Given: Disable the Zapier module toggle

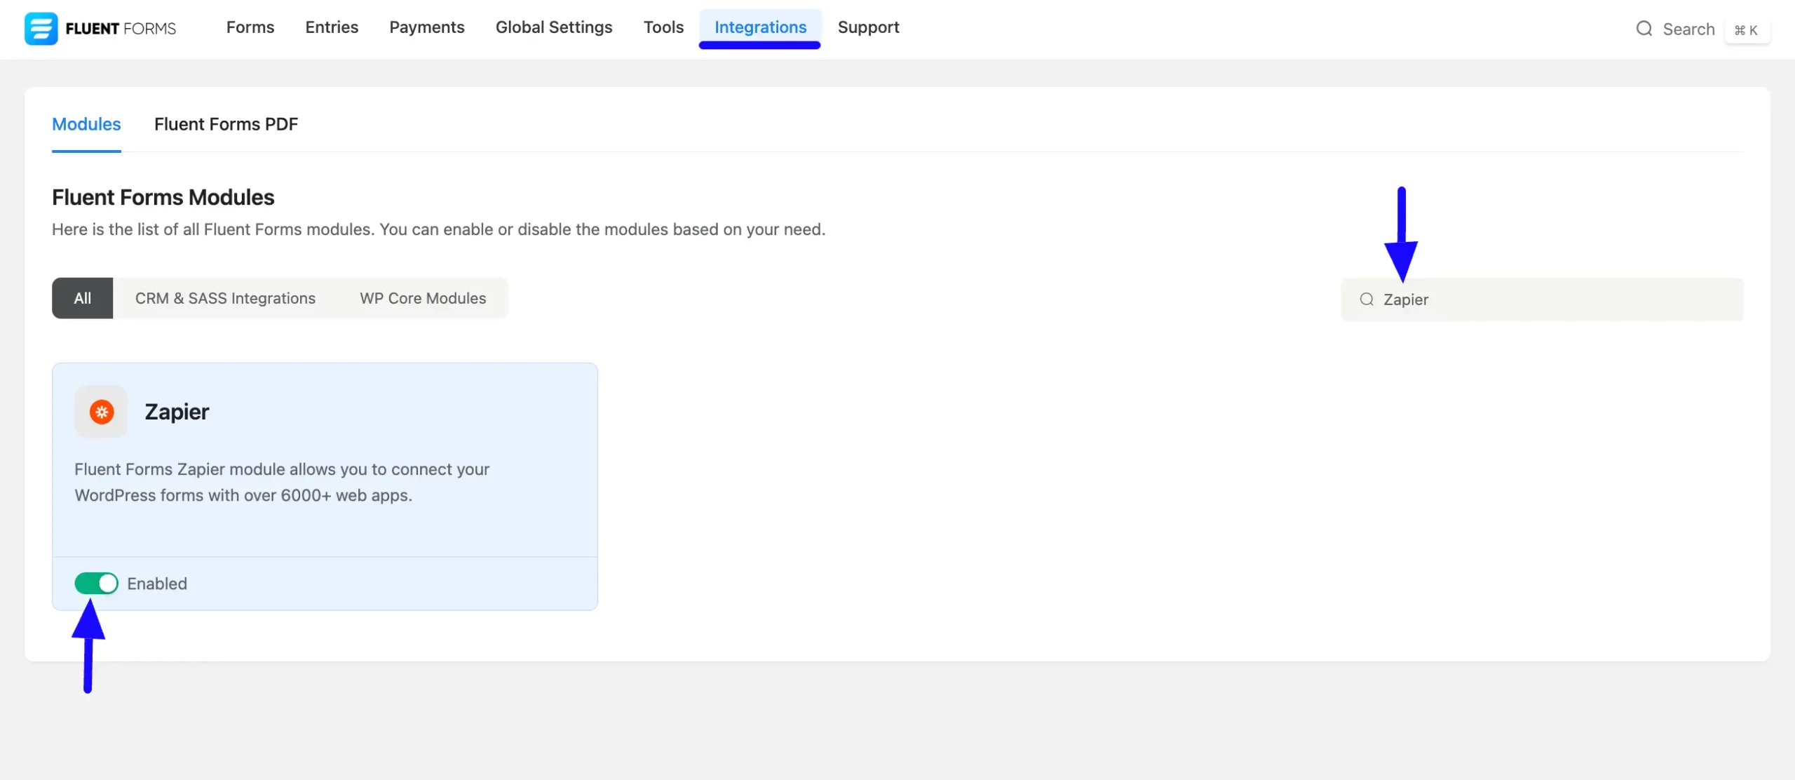Looking at the screenshot, I should (x=97, y=584).
